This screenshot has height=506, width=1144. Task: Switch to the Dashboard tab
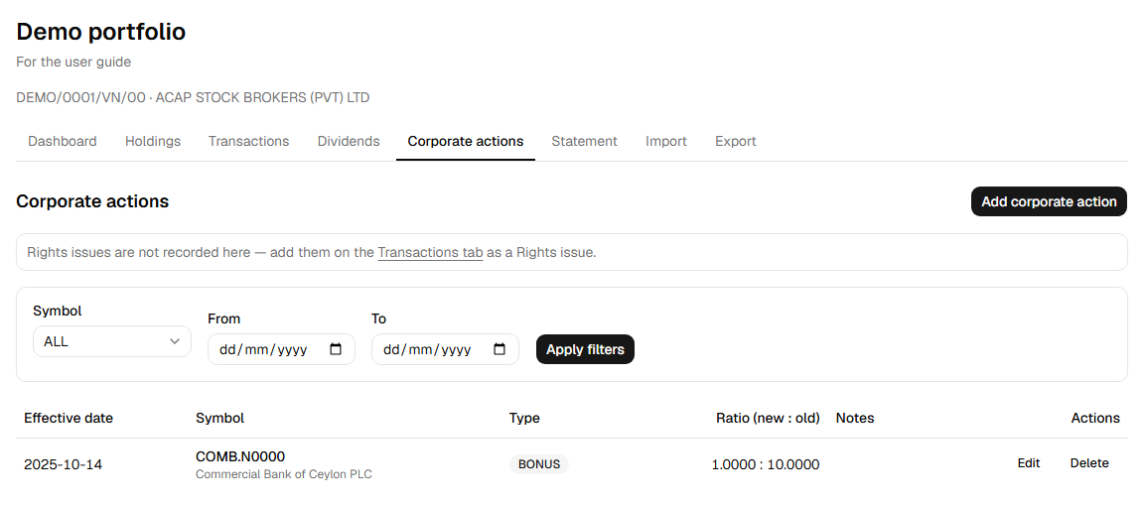click(x=62, y=142)
